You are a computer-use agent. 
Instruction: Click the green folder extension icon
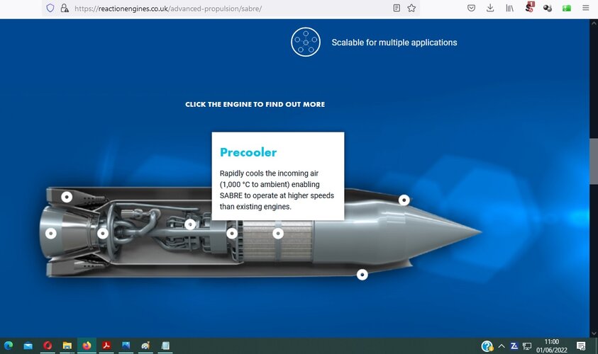(x=567, y=8)
